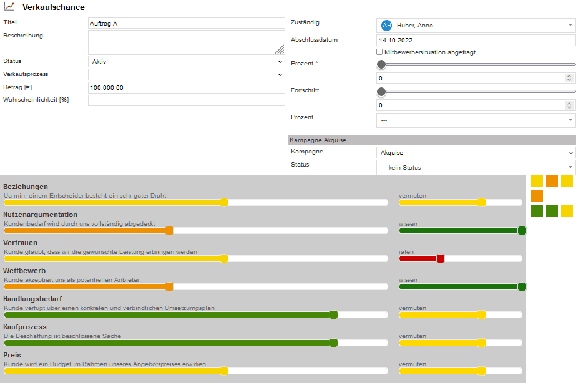Click the Abschlussdatum date field
Viewport: 576px width, 383px height.
coord(476,40)
